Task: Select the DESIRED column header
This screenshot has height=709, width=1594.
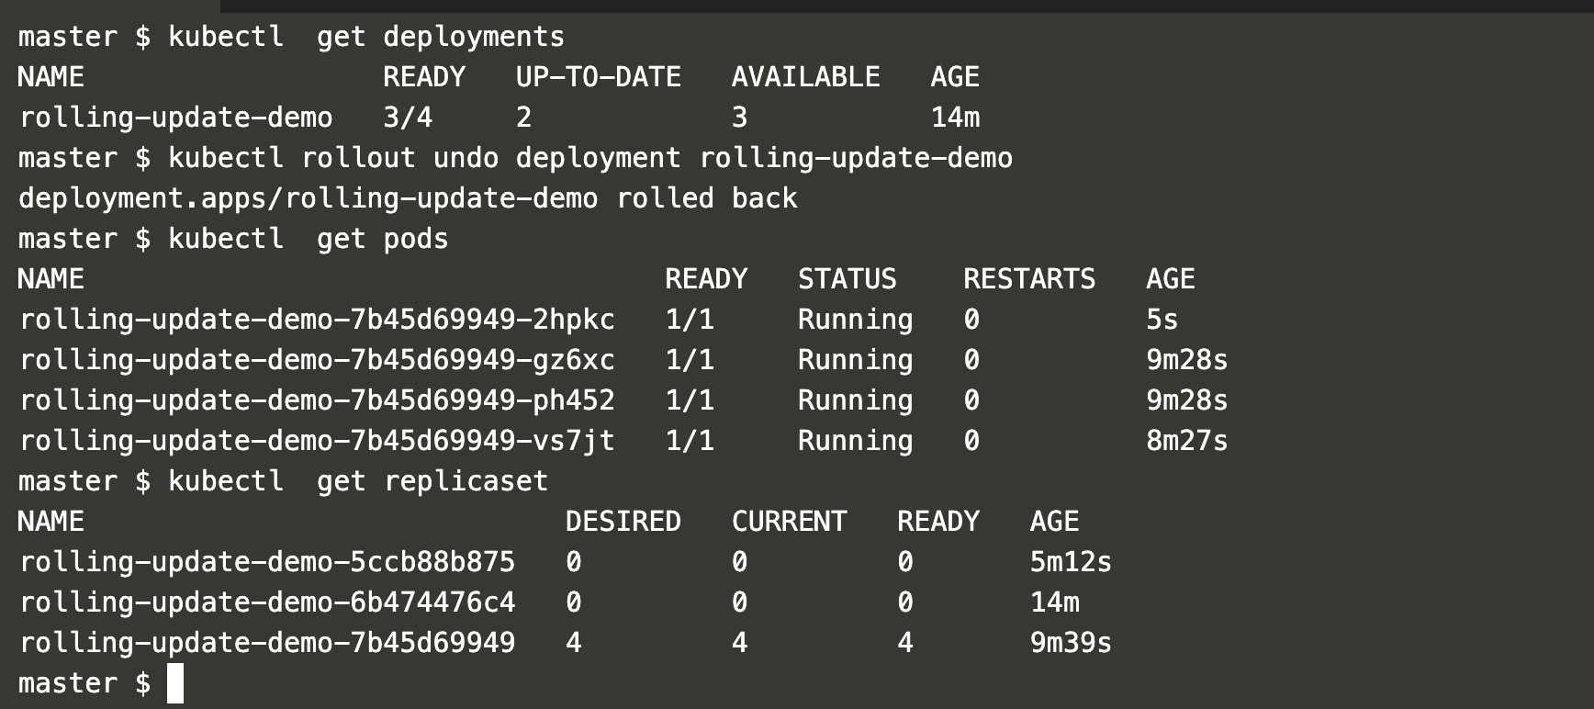Action: point(623,522)
